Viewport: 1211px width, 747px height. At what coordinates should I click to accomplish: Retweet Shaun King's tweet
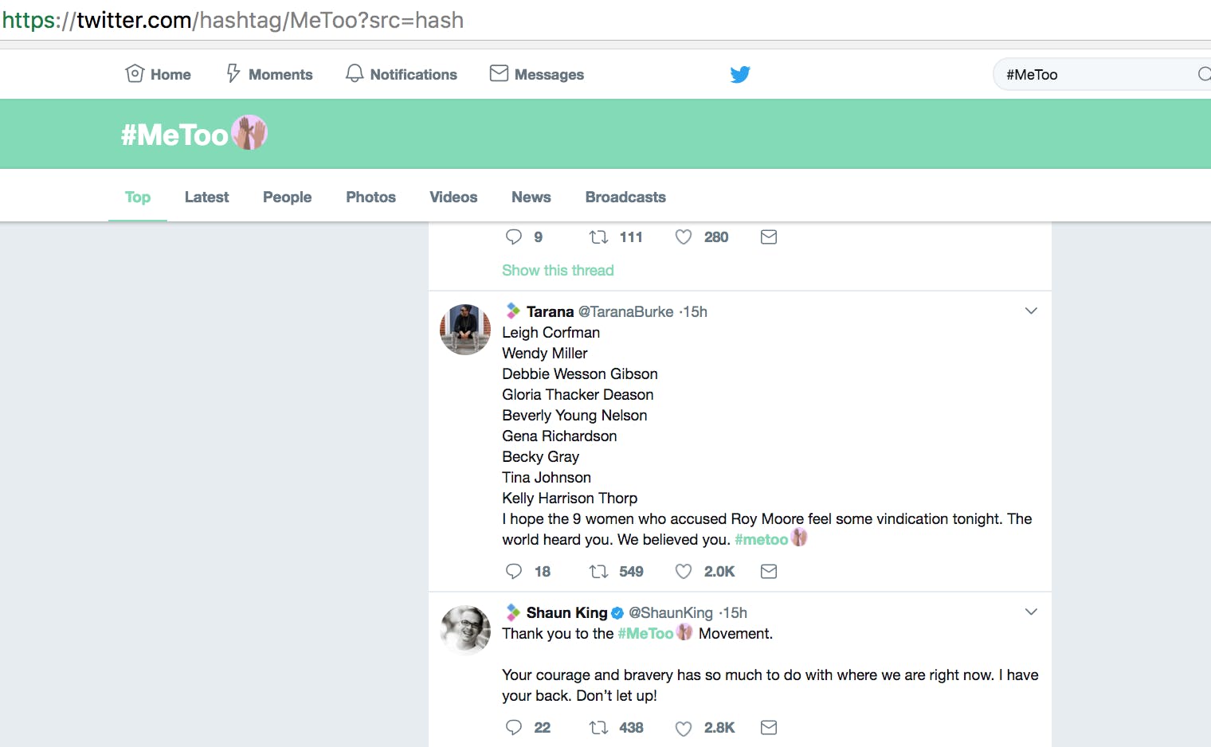(598, 727)
